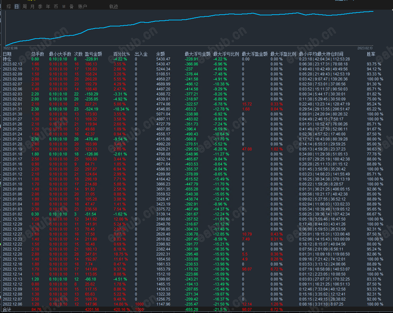Select the 日 daily statistics tab
The width and height of the screenshot is (393, 313).
coord(16,6)
